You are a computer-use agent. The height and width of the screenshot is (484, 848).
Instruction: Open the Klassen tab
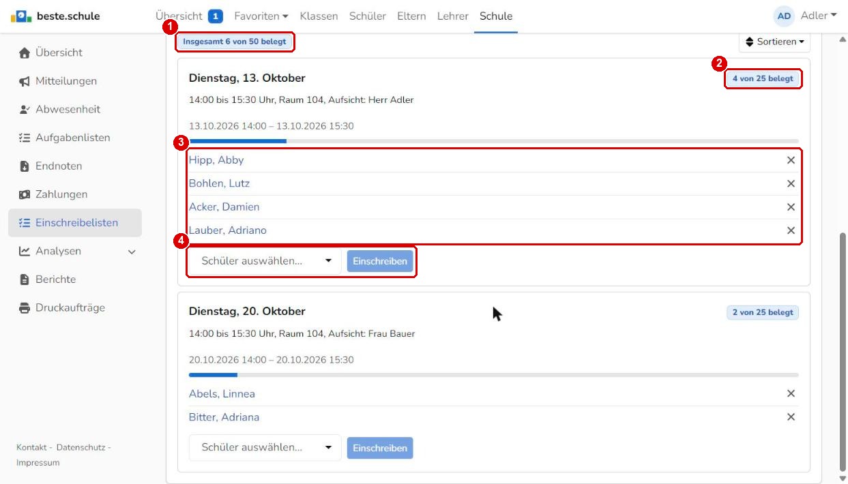tap(319, 16)
